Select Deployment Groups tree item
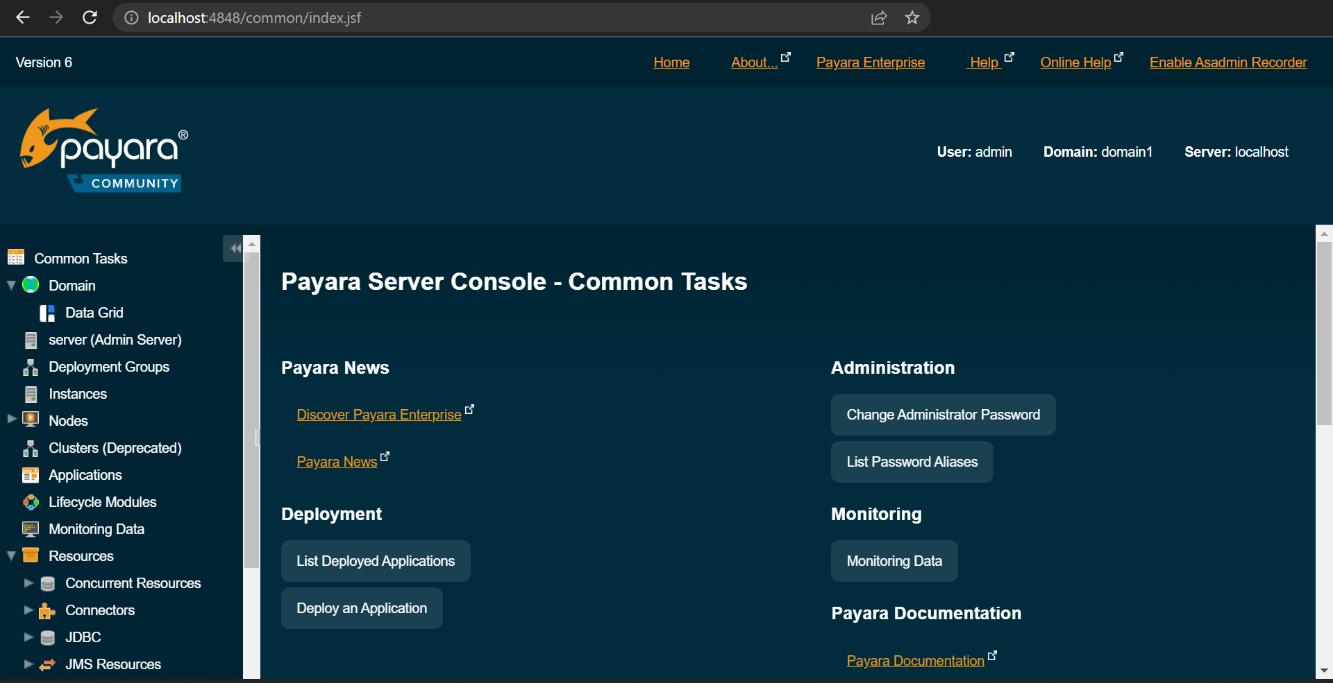This screenshot has height=699, width=1333. (x=109, y=367)
